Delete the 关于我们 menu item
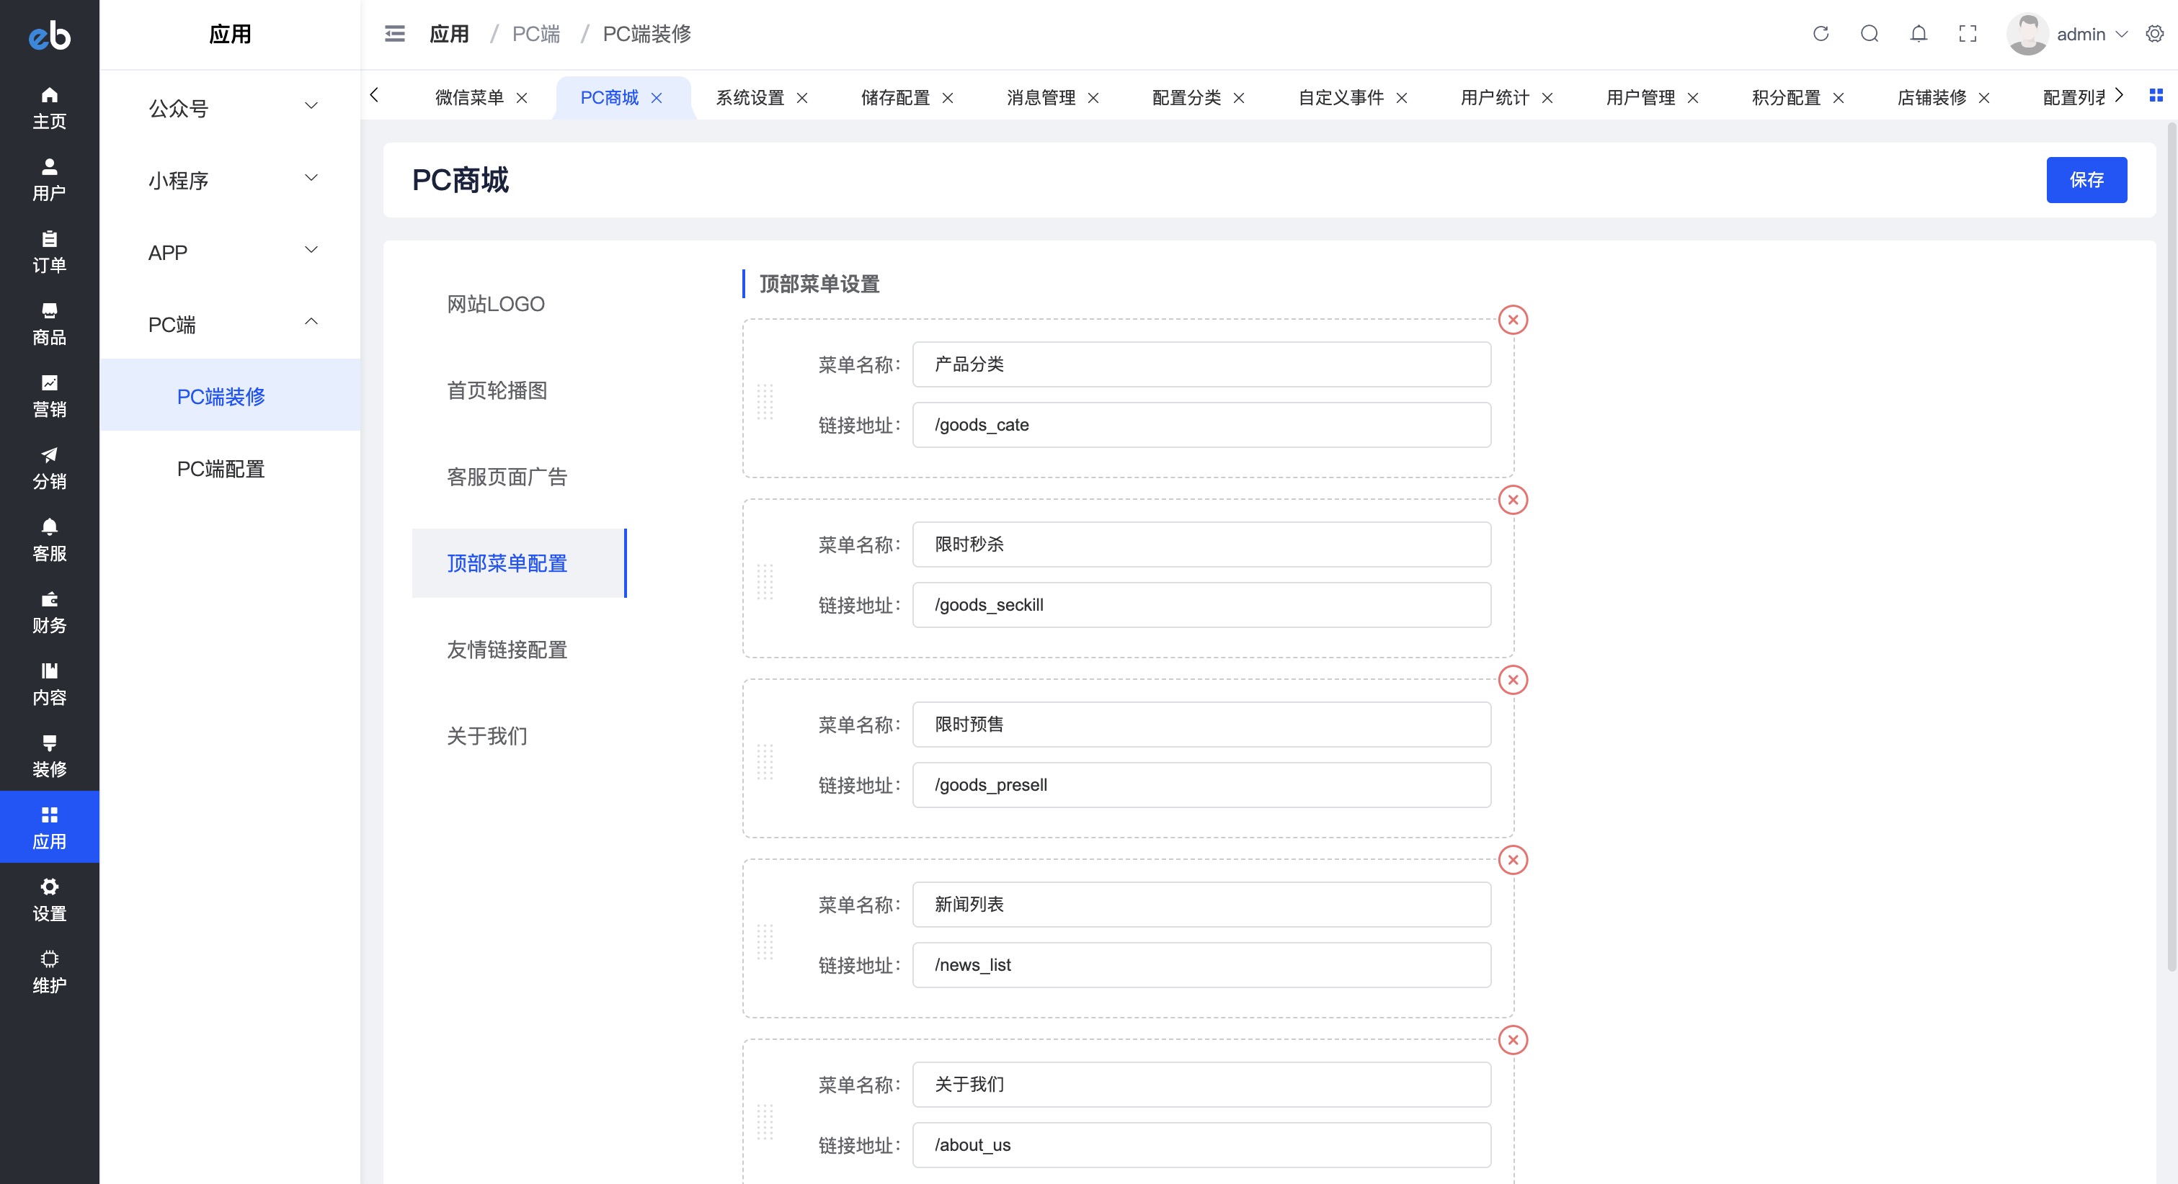Screen dimensions: 2178x1184 tap(1513, 1039)
